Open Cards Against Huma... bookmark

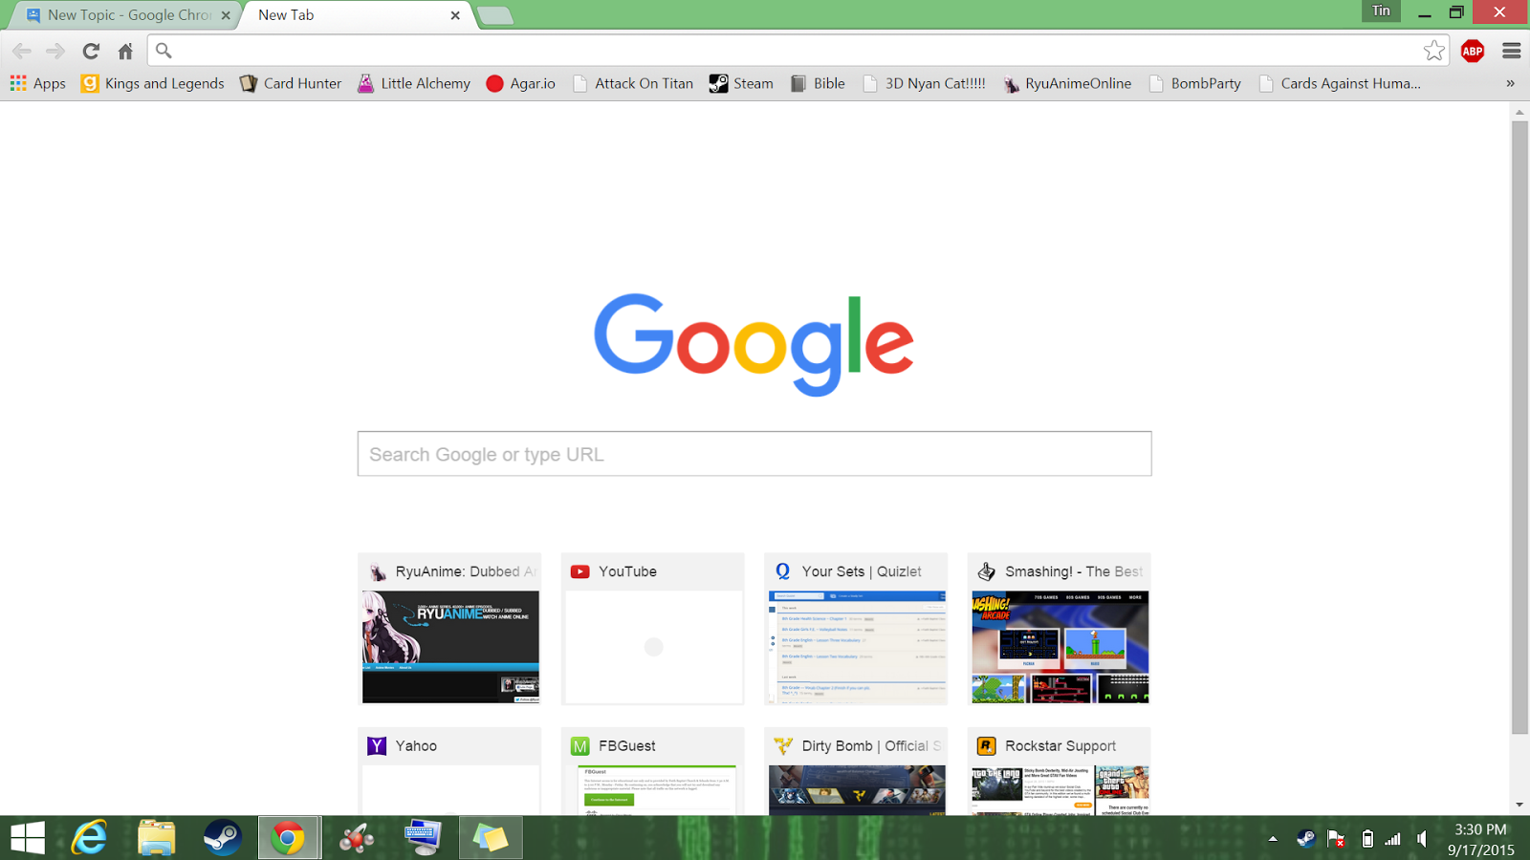click(x=1340, y=83)
